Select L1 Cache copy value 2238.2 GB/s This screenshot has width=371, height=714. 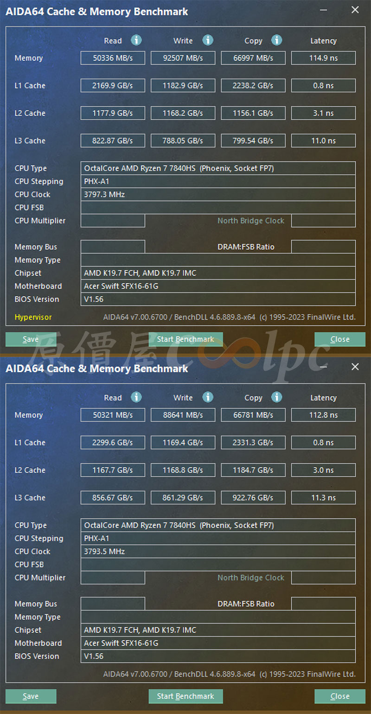tap(253, 85)
